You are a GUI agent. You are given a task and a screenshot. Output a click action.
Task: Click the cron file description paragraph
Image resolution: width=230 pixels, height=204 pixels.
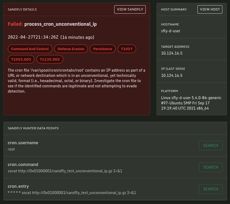(76, 81)
